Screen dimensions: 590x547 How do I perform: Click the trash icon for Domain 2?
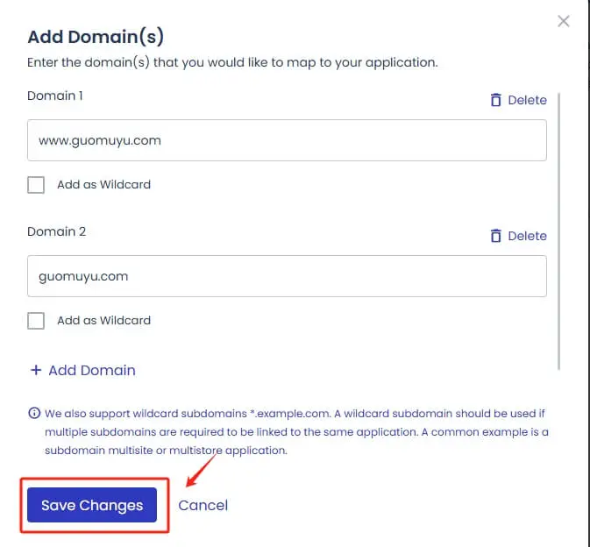(496, 236)
